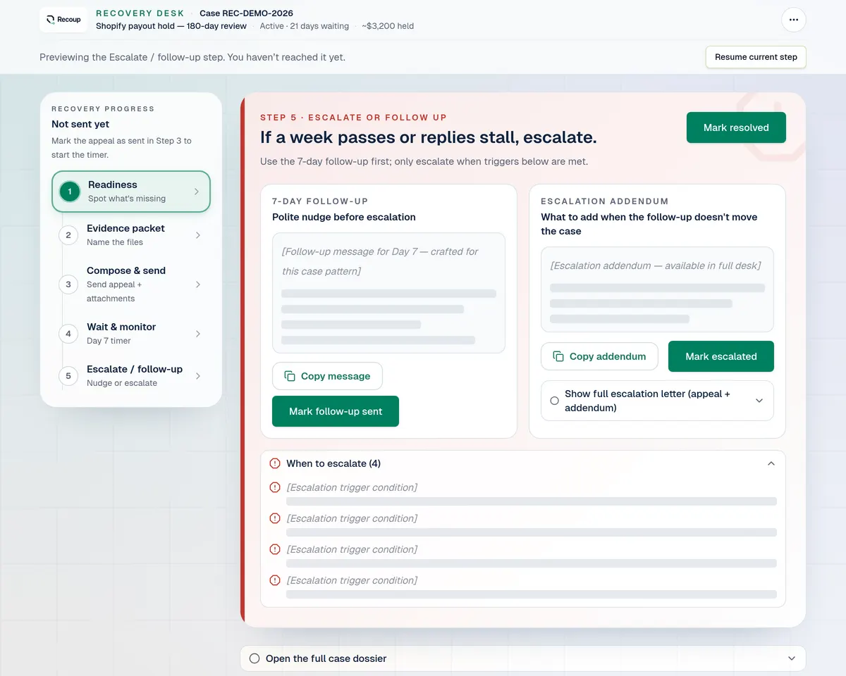Open the three-dot more options menu
Image resolution: width=846 pixels, height=676 pixels.
click(794, 20)
